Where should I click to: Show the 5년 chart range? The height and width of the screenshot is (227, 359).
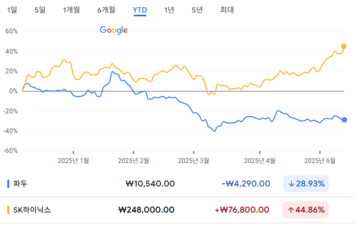click(x=197, y=10)
